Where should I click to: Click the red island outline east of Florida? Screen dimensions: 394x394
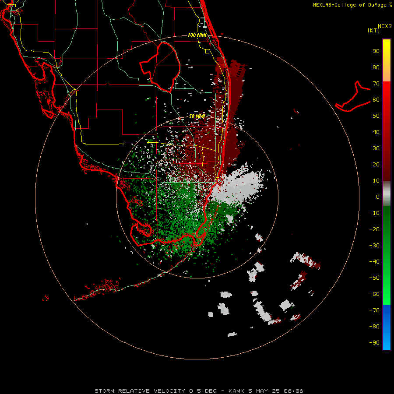tap(353, 96)
